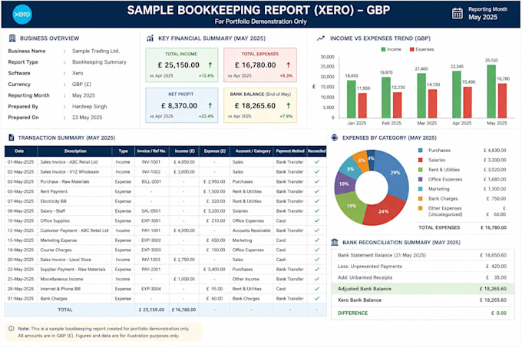Click the May 2025 income bar
522x348 pixels.
click(491, 91)
